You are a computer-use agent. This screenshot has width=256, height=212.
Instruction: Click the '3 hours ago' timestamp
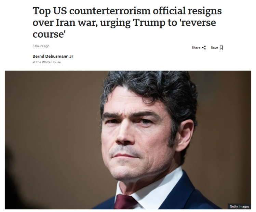(x=41, y=46)
